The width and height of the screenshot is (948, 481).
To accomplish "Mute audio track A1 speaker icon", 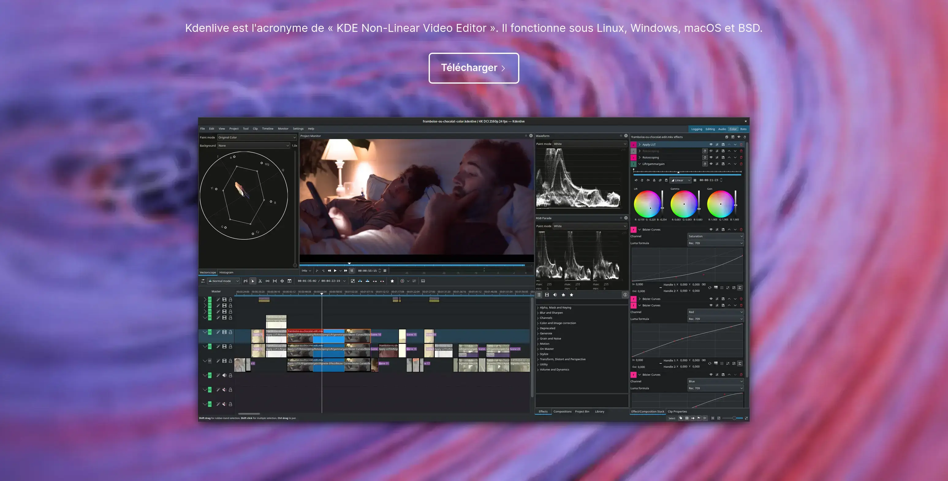I will point(224,375).
